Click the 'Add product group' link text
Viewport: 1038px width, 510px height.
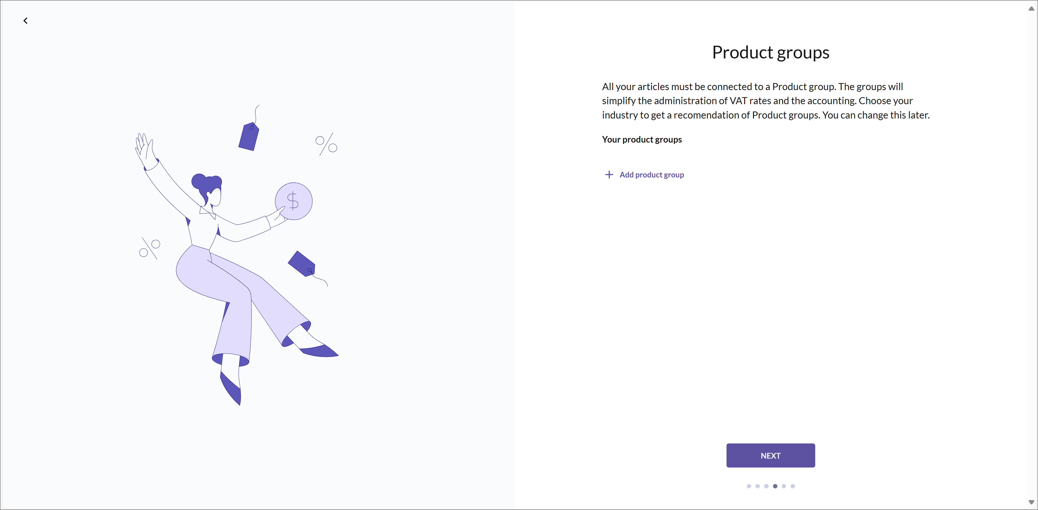point(652,175)
